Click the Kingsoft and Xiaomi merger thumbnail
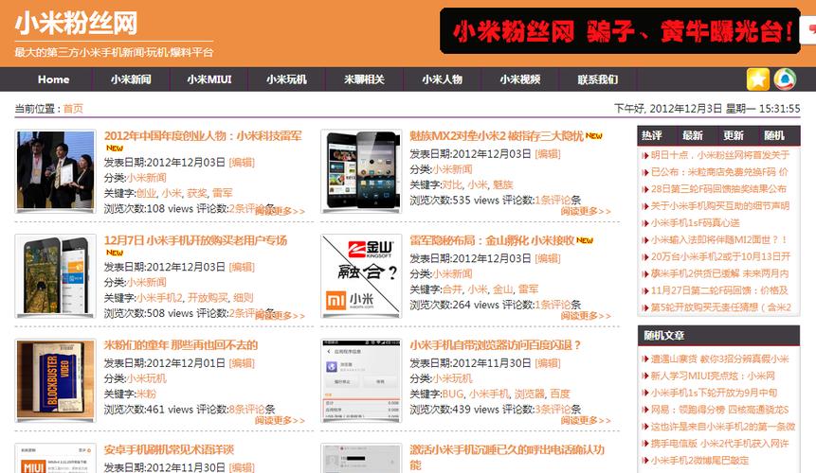816x473 pixels. point(361,275)
